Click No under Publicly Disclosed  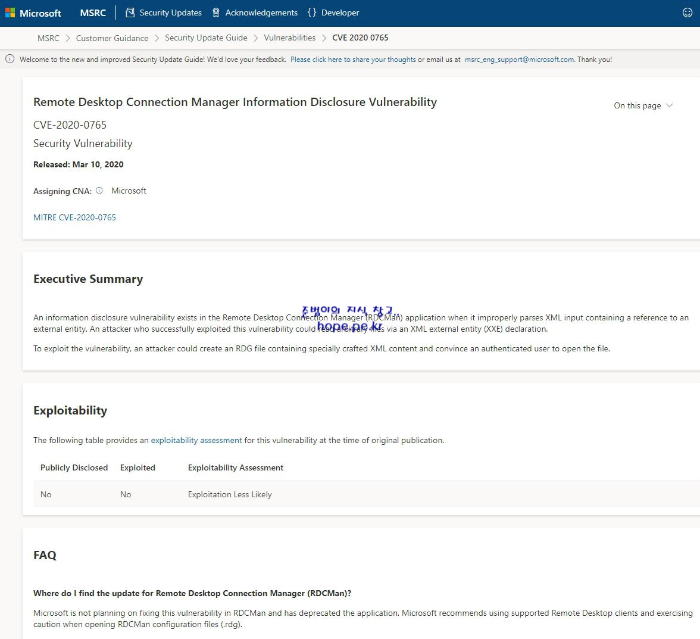coord(46,494)
